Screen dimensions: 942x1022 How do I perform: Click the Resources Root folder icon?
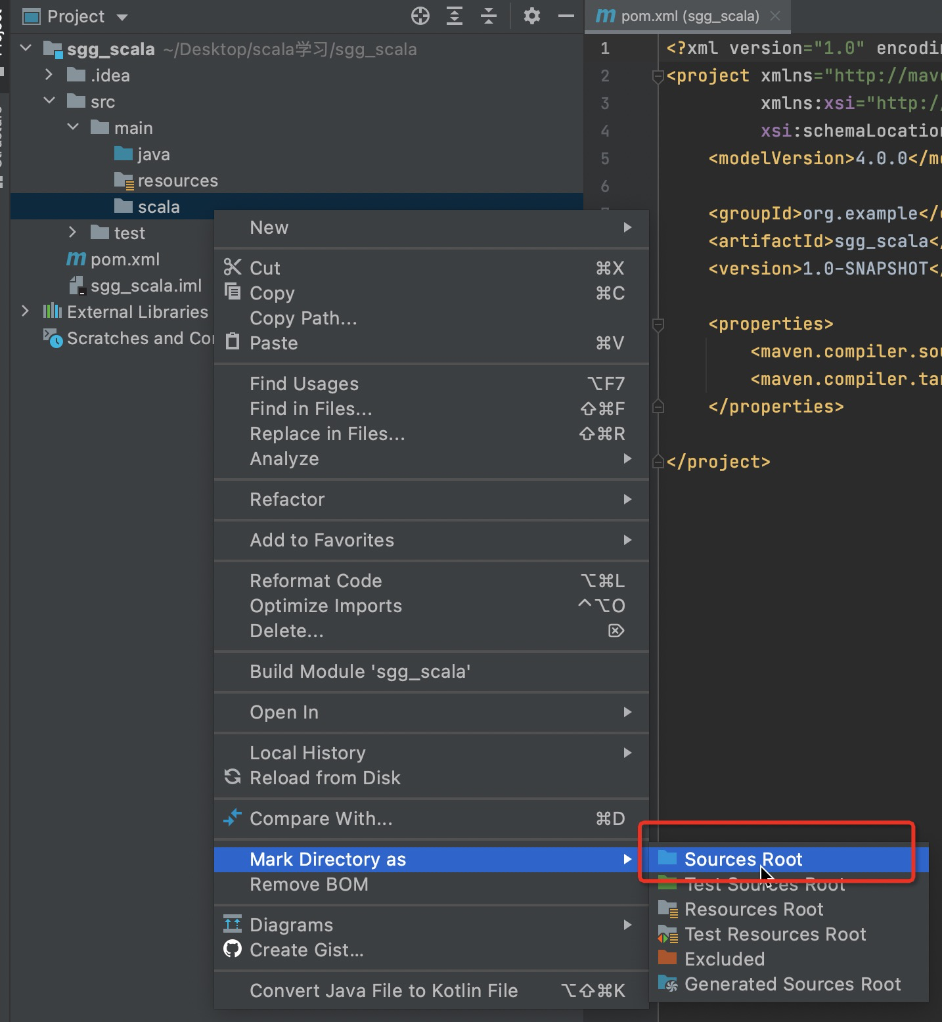(x=668, y=909)
